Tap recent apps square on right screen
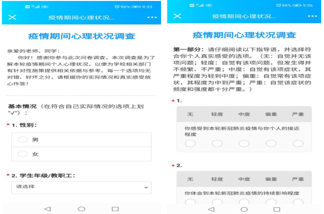This screenshot has height=214, width=324. [x=277, y=209]
